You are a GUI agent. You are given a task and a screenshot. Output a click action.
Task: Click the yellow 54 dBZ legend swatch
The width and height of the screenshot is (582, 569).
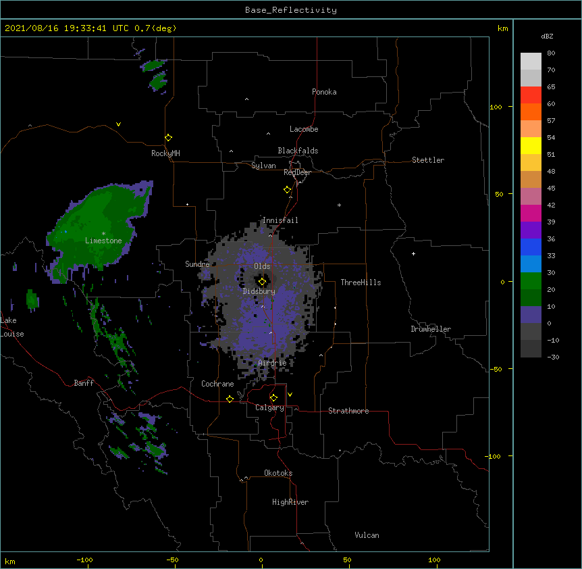tap(531, 145)
